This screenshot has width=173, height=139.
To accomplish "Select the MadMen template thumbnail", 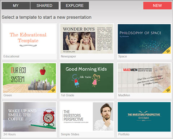I will (144, 78).
